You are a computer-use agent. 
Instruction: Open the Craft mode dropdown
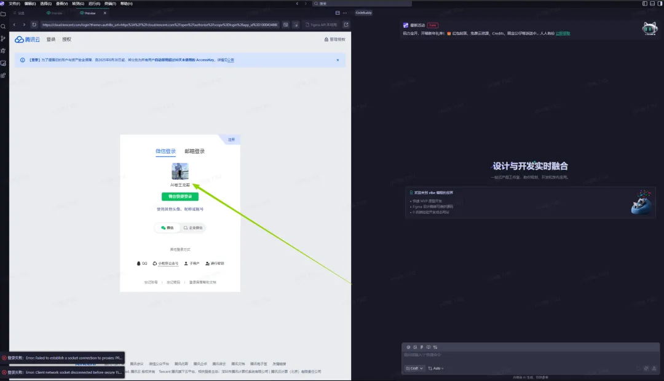414,368
